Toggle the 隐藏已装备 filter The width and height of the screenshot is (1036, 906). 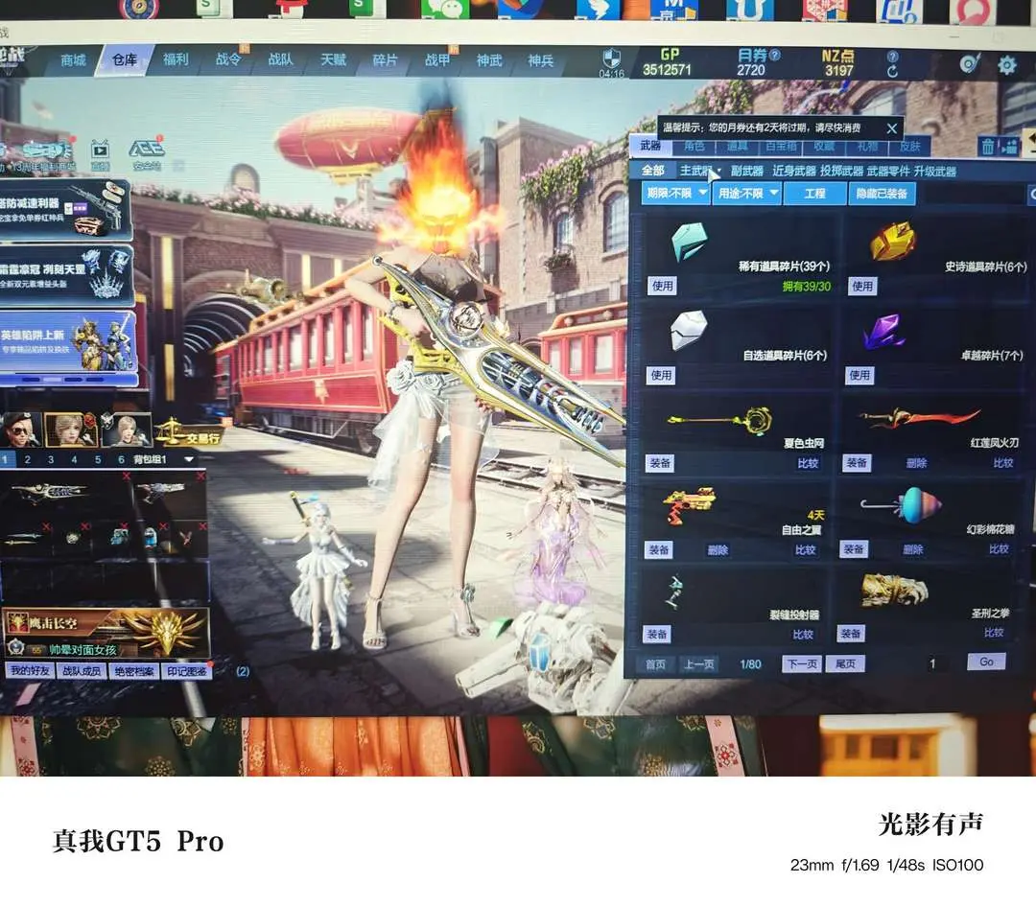(882, 194)
